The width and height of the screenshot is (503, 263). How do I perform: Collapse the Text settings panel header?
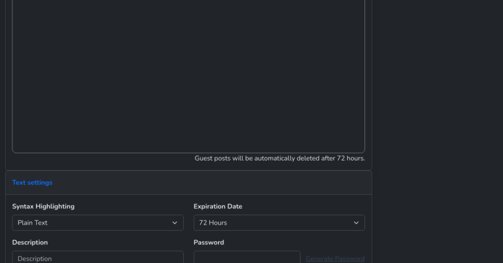189,182
